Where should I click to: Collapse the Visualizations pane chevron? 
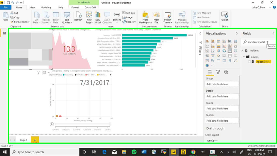click(237, 33)
